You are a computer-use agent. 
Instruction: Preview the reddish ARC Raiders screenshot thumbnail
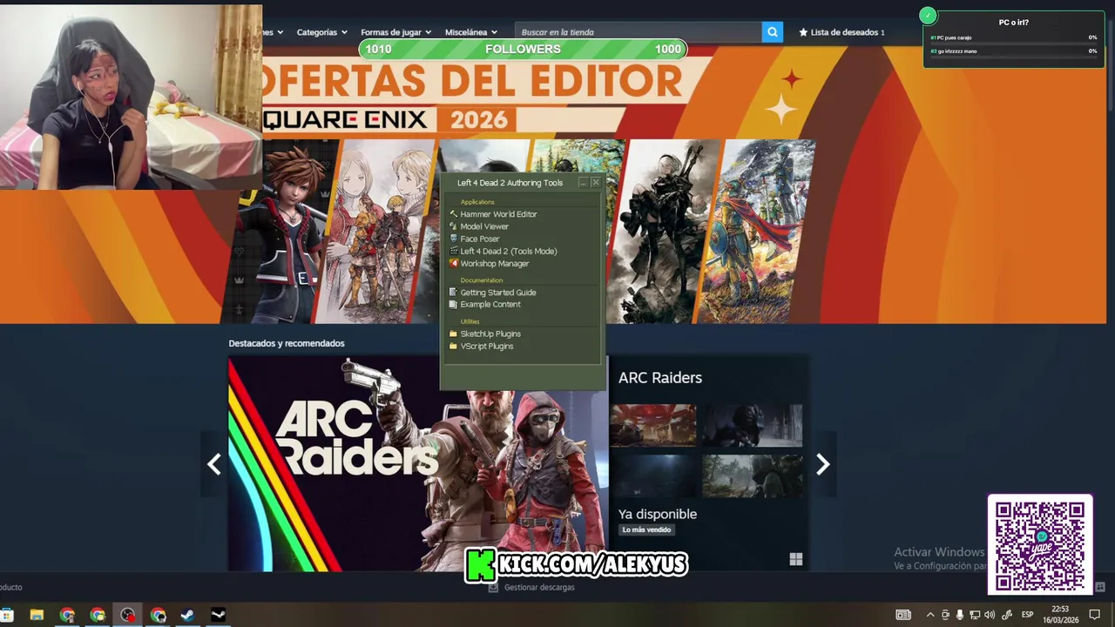coord(652,425)
